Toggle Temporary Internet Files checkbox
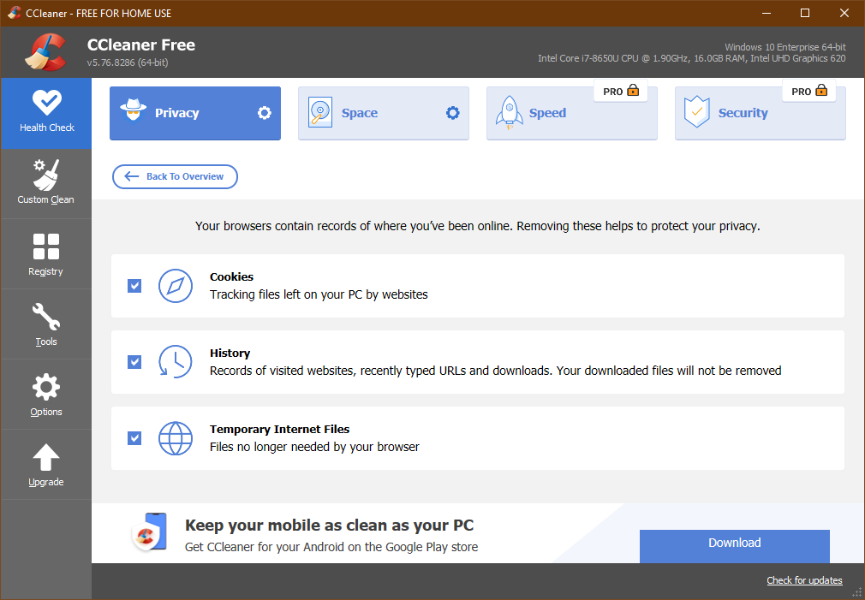Viewport: 865px width, 600px height. tap(134, 438)
